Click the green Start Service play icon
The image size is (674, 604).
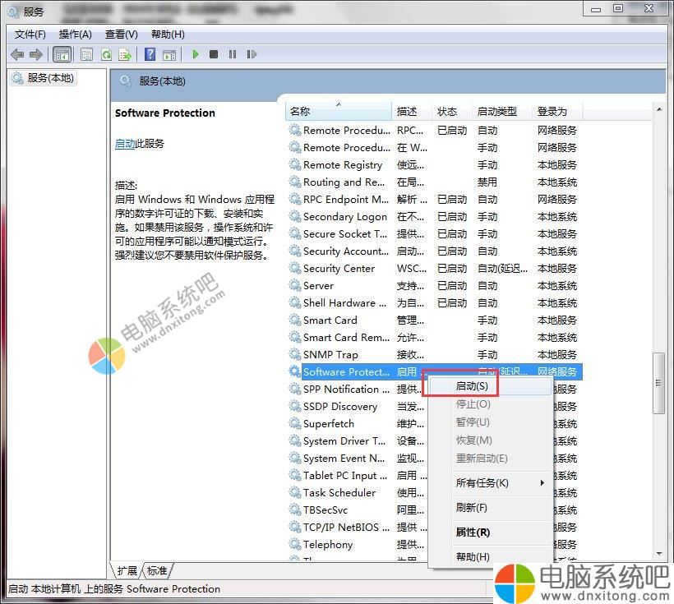tap(196, 54)
